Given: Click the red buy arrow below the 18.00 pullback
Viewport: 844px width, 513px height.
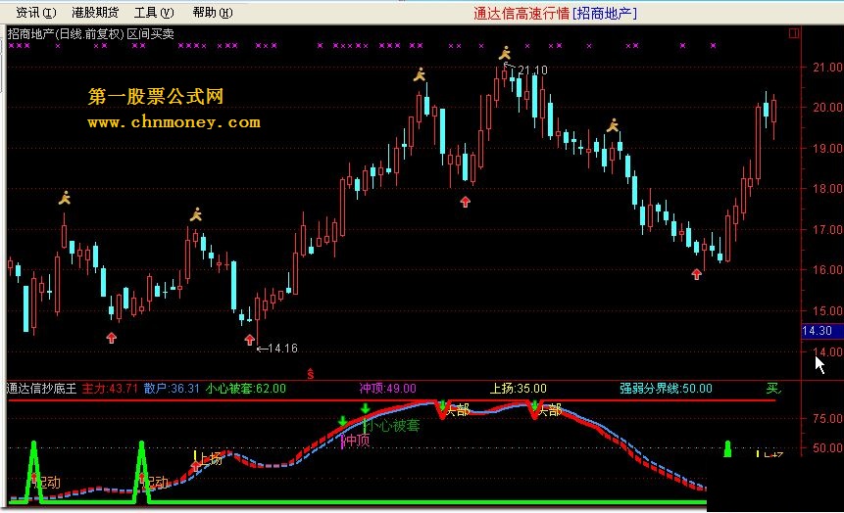Looking at the screenshot, I should pyautogui.click(x=465, y=202).
